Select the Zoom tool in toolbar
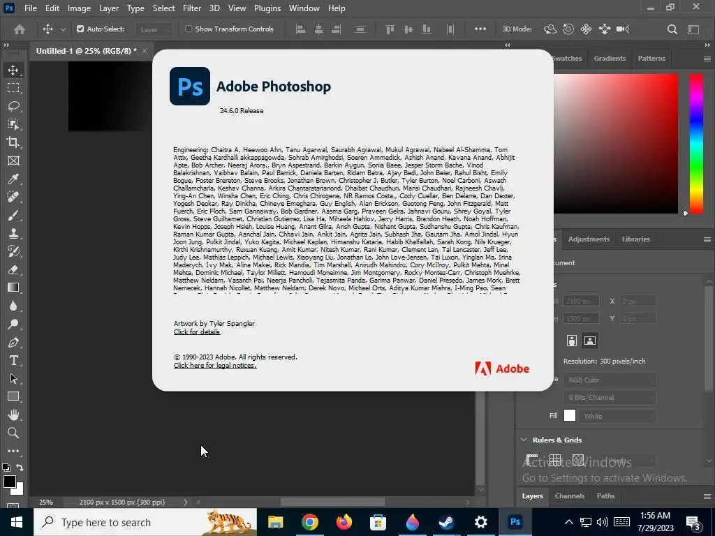 tap(13, 433)
